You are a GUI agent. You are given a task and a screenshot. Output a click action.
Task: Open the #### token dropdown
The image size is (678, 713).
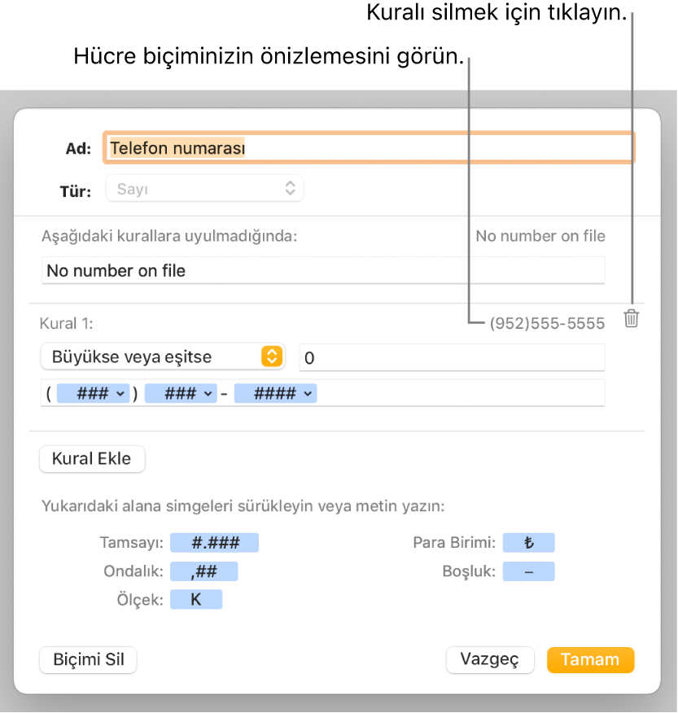tap(276, 393)
